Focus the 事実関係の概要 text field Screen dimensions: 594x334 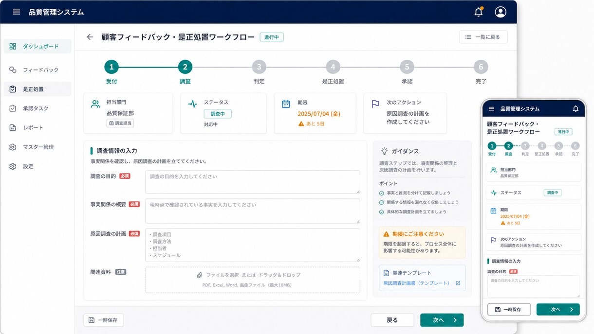pos(253,211)
